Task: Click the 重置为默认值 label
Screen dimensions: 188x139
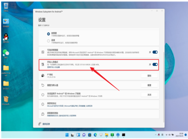Action: [x=53, y=85]
